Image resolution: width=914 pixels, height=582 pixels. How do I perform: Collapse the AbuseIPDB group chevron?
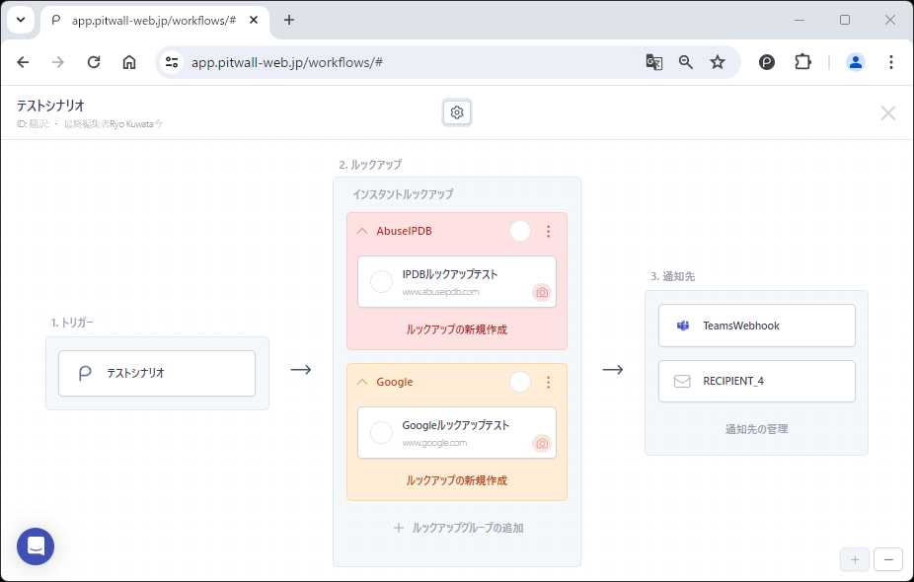click(362, 231)
